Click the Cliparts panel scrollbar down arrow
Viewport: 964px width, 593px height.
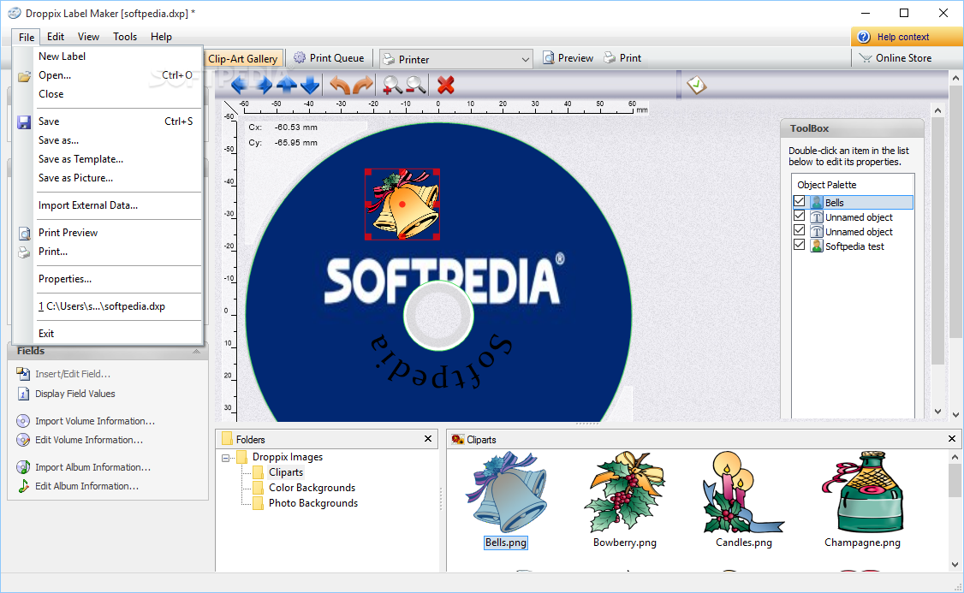(x=955, y=565)
